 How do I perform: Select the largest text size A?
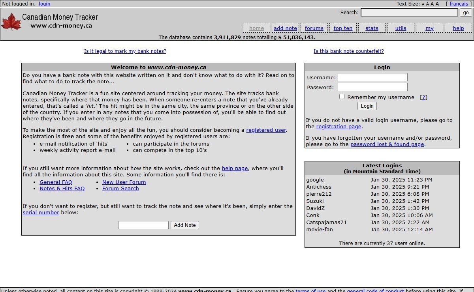[437, 4]
